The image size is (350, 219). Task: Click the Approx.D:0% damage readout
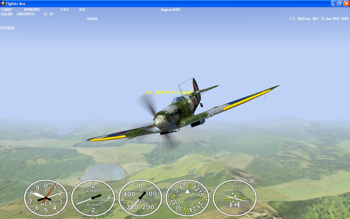[x=171, y=10]
